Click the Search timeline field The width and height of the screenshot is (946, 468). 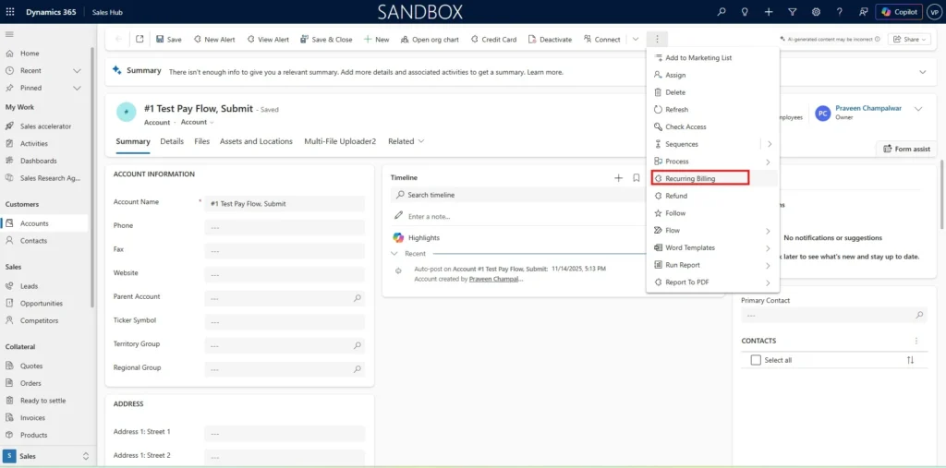click(x=519, y=195)
